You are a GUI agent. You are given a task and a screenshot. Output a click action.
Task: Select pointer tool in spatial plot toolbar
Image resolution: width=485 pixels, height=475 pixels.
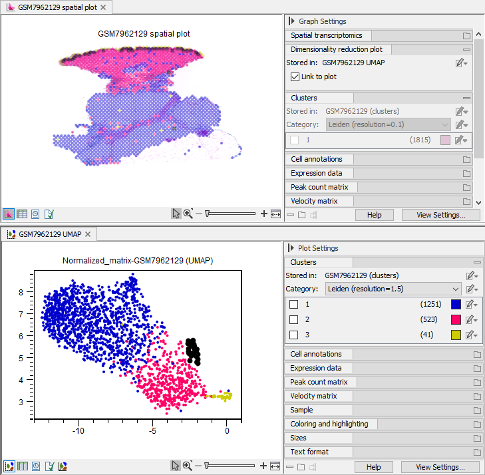(176, 214)
